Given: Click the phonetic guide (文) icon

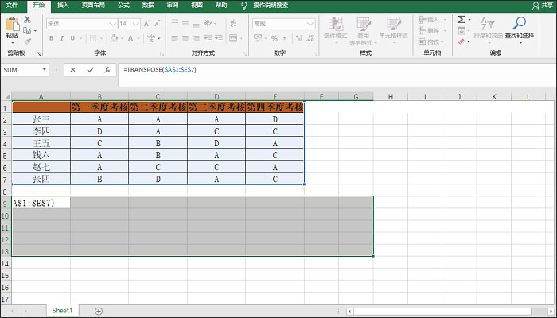Looking at the screenshot, I should pyautogui.click(x=151, y=38).
